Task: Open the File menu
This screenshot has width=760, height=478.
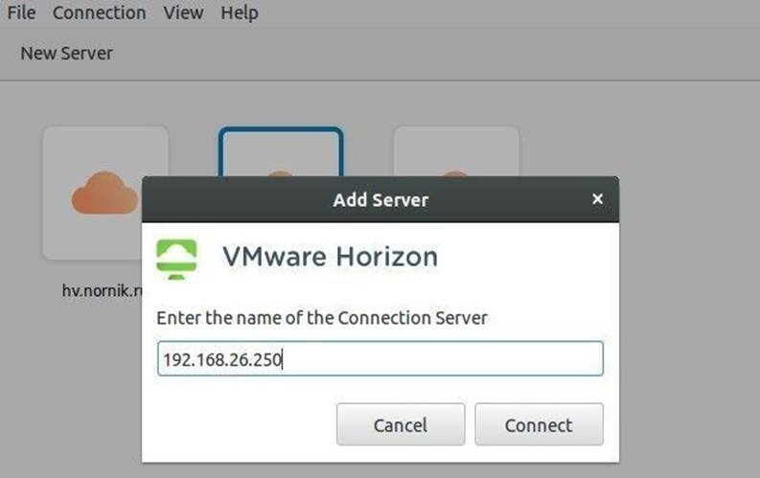Action: coord(21,13)
